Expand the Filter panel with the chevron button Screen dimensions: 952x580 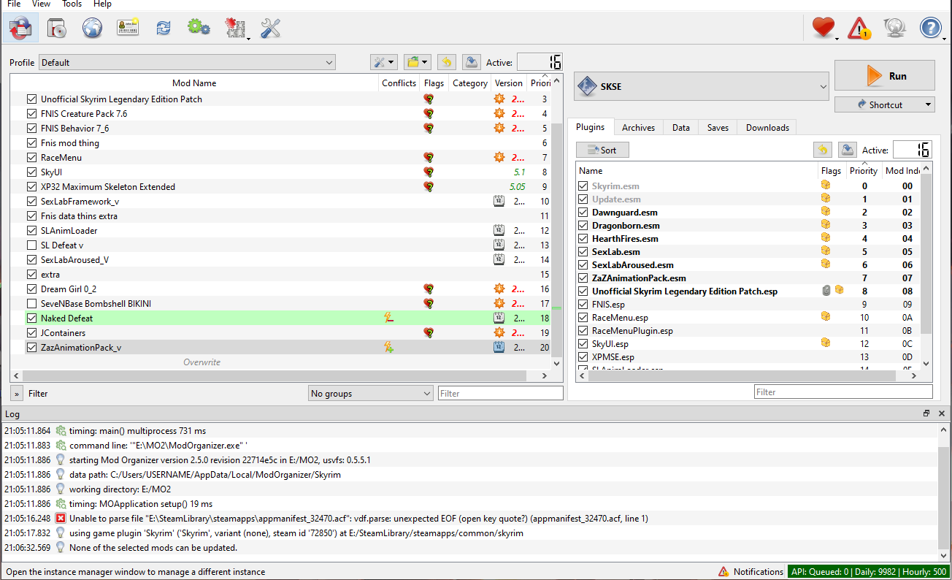pyautogui.click(x=16, y=393)
